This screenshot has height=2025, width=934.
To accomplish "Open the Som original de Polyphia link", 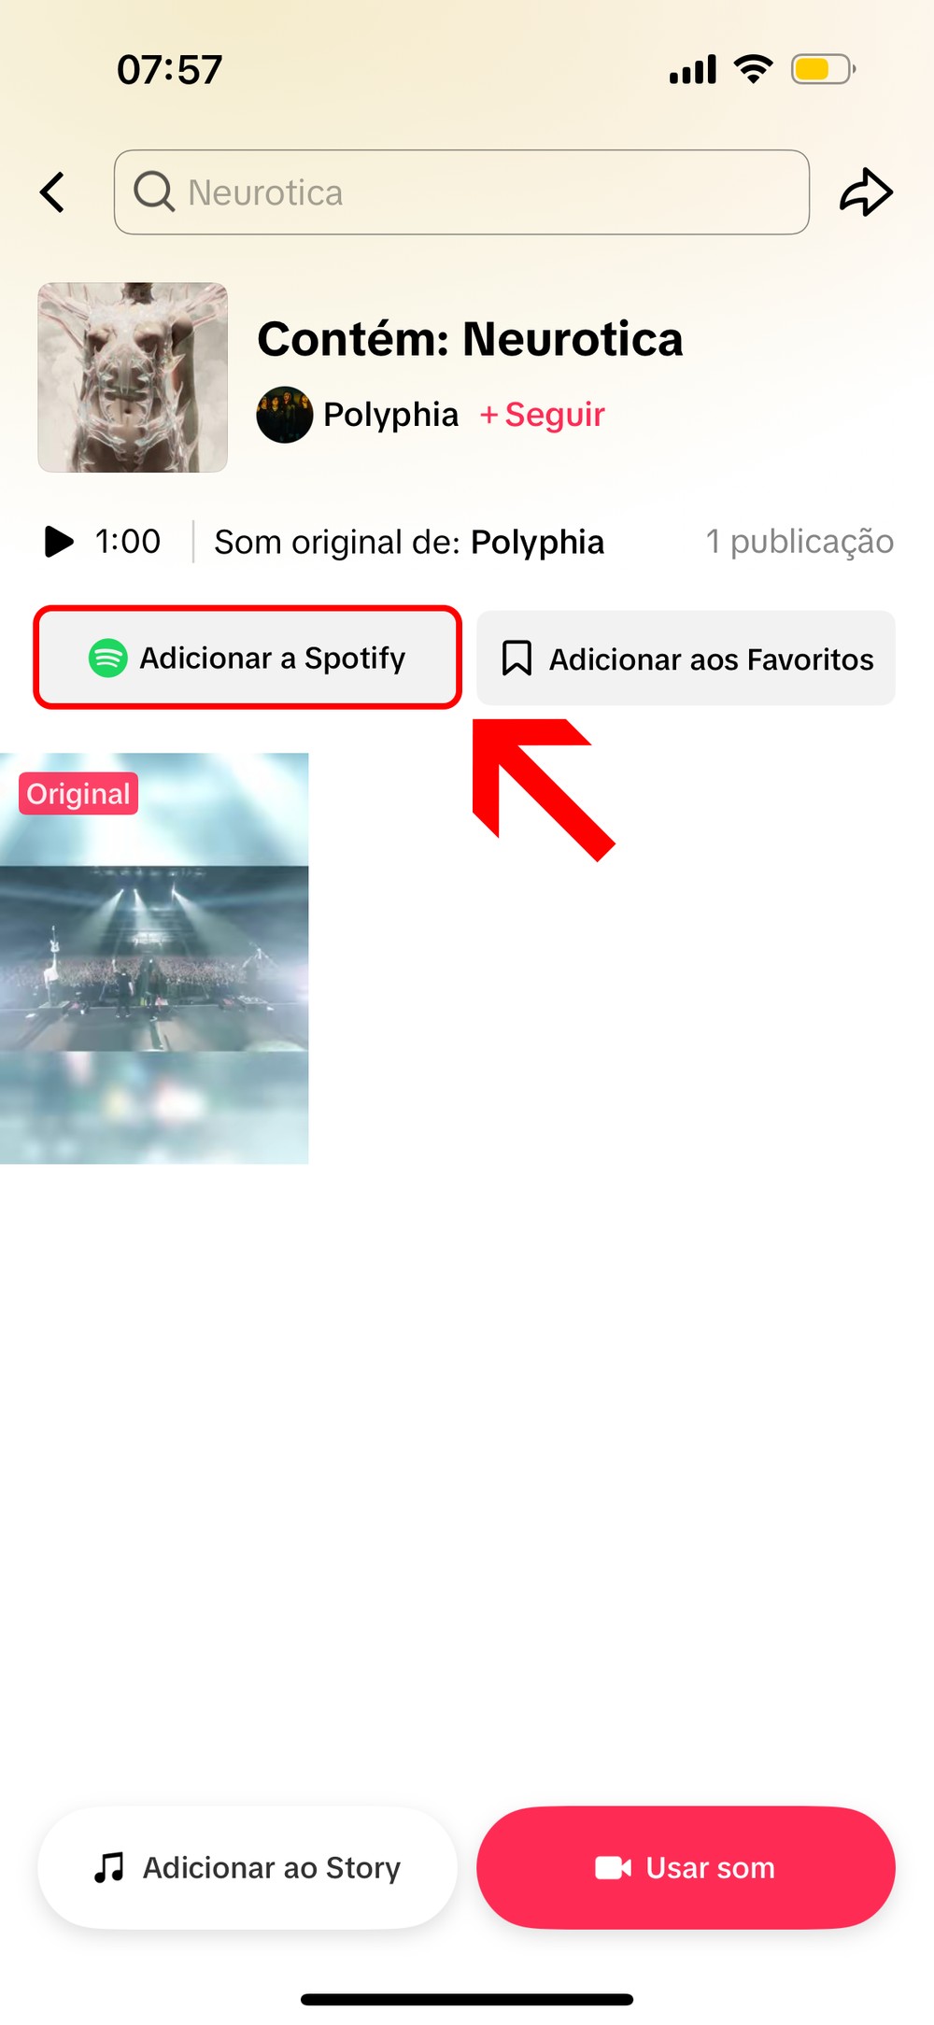I will (x=409, y=542).
